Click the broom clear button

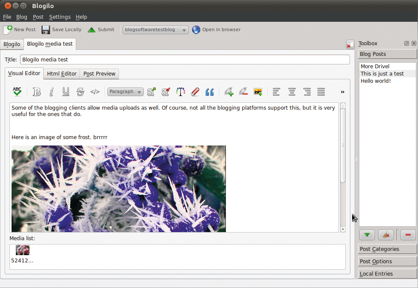[386, 235]
